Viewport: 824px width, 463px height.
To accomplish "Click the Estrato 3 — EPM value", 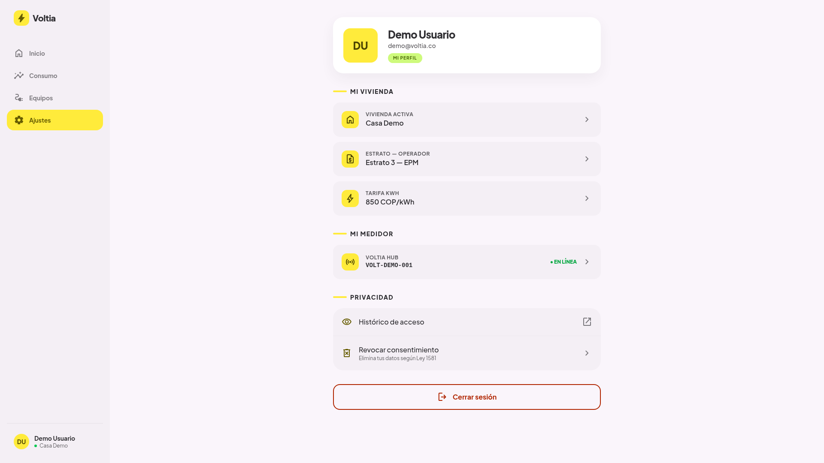I will [392, 162].
